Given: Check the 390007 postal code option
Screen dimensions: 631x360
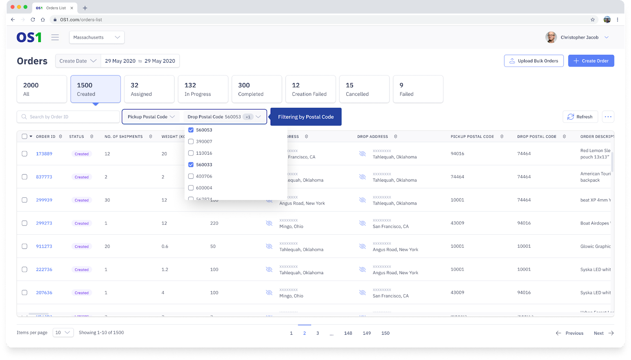Looking at the screenshot, I should [191, 141].
